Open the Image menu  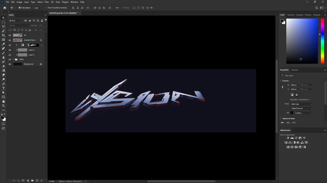19,2
